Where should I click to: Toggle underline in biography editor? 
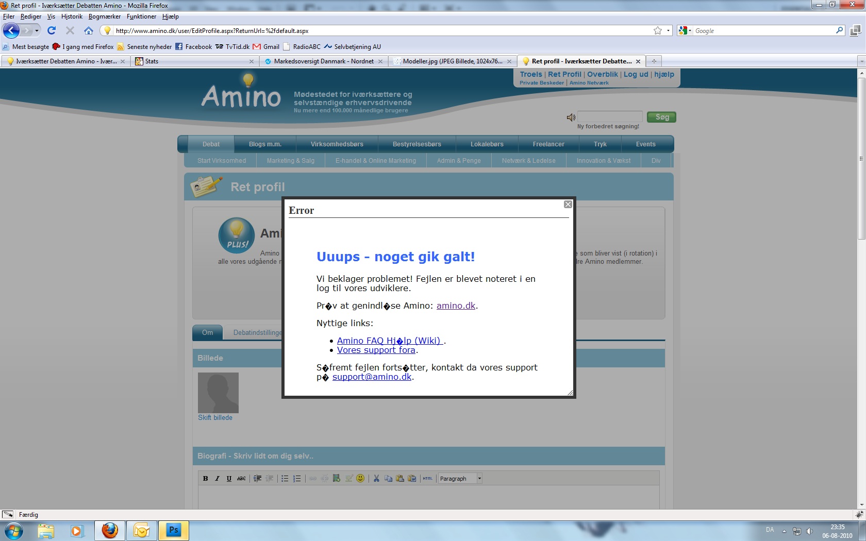(x=229, y=478)
